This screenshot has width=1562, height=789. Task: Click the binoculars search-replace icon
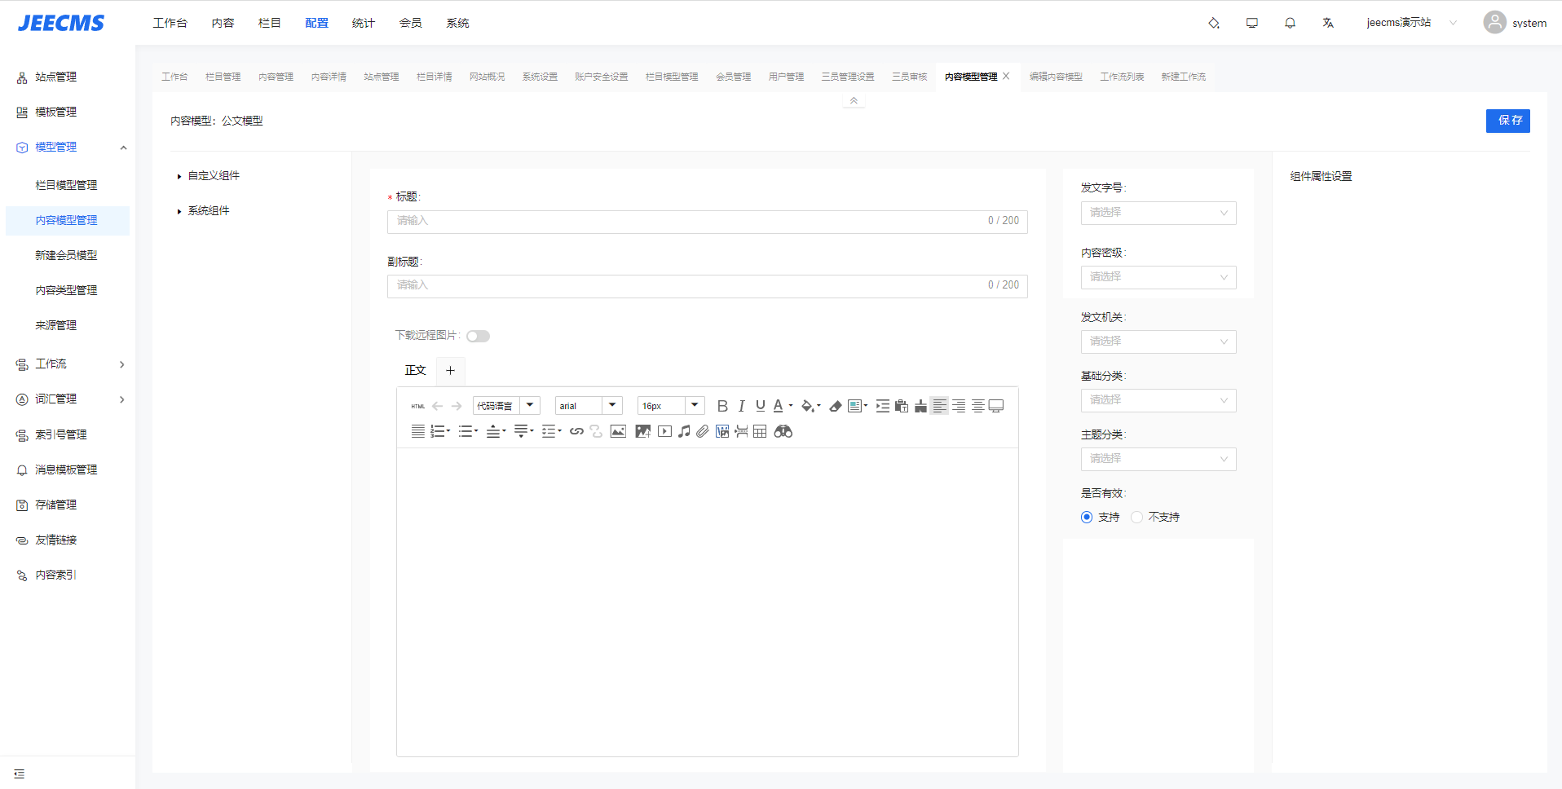pyautogui.click(x=783, y=432)
